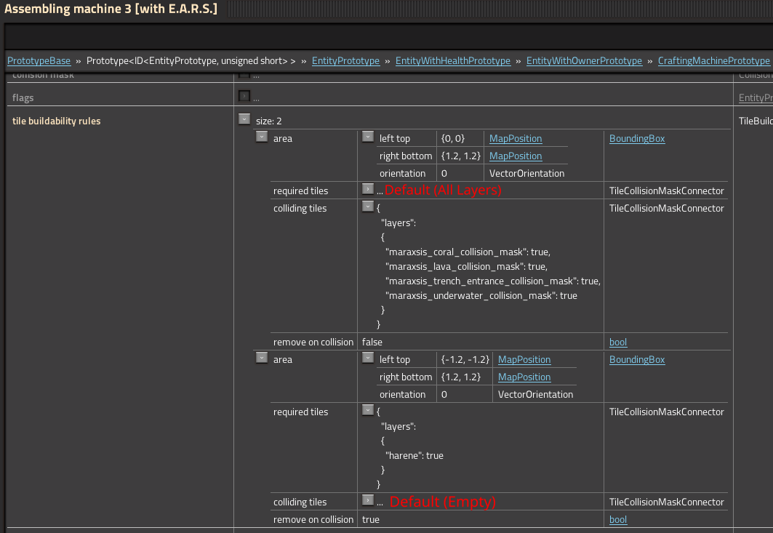Collapse the first area rule entry
This screenshot has width=773, height=533.
tap(262, 137)
